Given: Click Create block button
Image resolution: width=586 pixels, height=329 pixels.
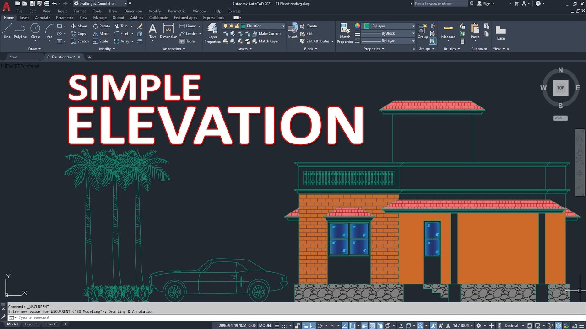Looking at the screenshot, I should [x=309, y=26].
